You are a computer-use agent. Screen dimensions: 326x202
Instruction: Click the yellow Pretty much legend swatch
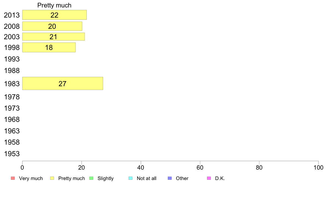click(x=52, y=178)
